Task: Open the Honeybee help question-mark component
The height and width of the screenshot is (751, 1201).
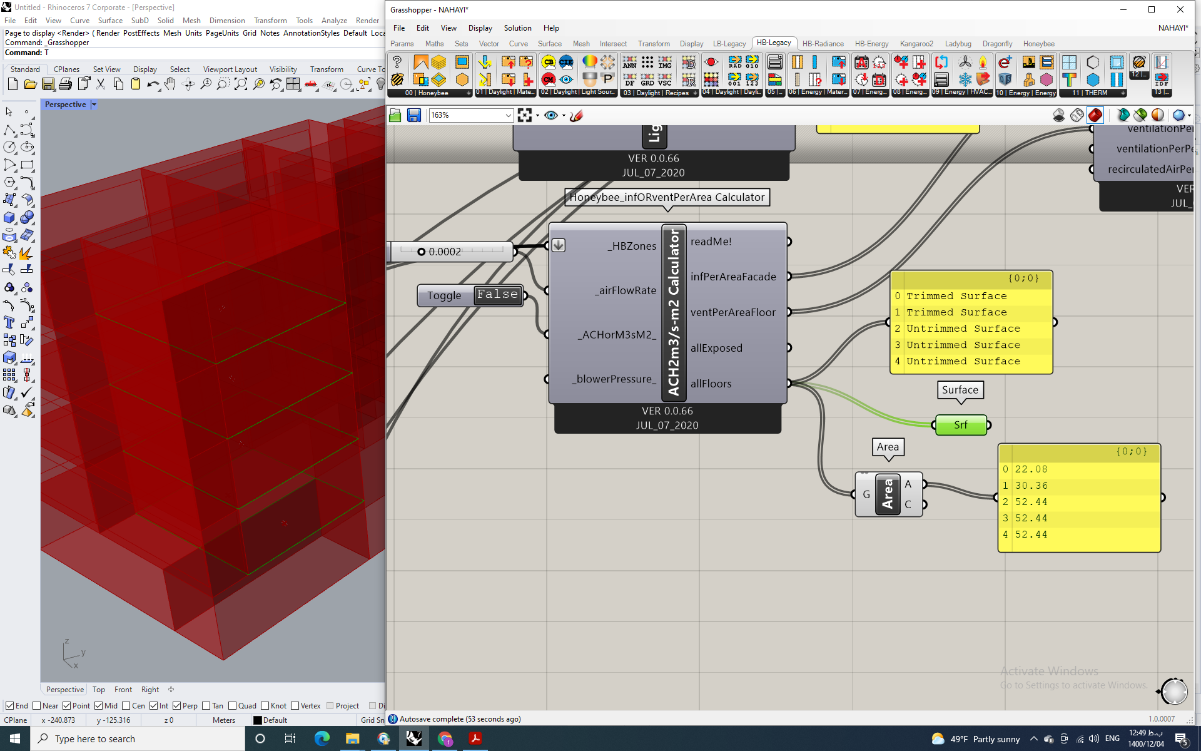Action: [x=397, y=62]
